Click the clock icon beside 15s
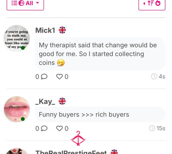The height and width of the screenshot is (154, 172). coord(152,128)
